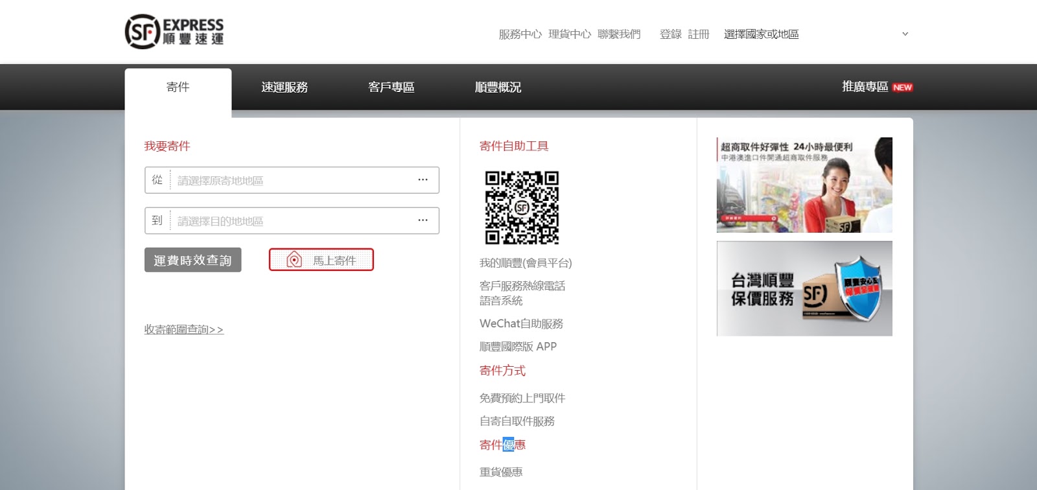The height and width of the screenshot is (490, 1037).
Task: Click the SF WeChat QR code
Action: [x=522, y=207]
